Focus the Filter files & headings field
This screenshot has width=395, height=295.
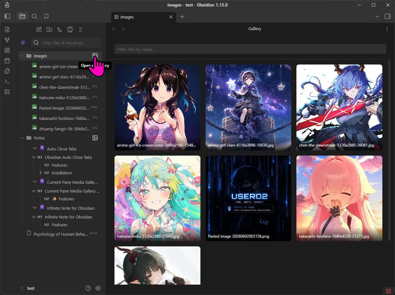pyautogui.click(x=66, y=43)
